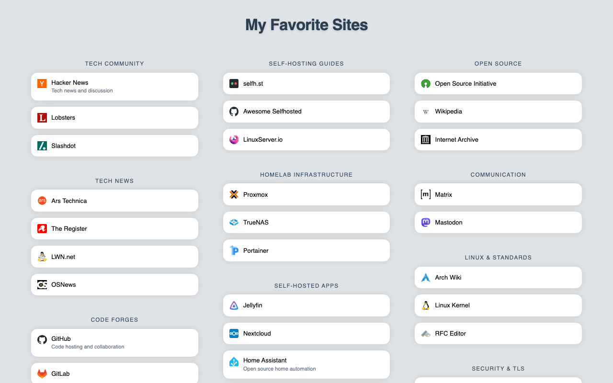Click the Portainer crane icon
The image size is (613, 383).
click(234, 250)
